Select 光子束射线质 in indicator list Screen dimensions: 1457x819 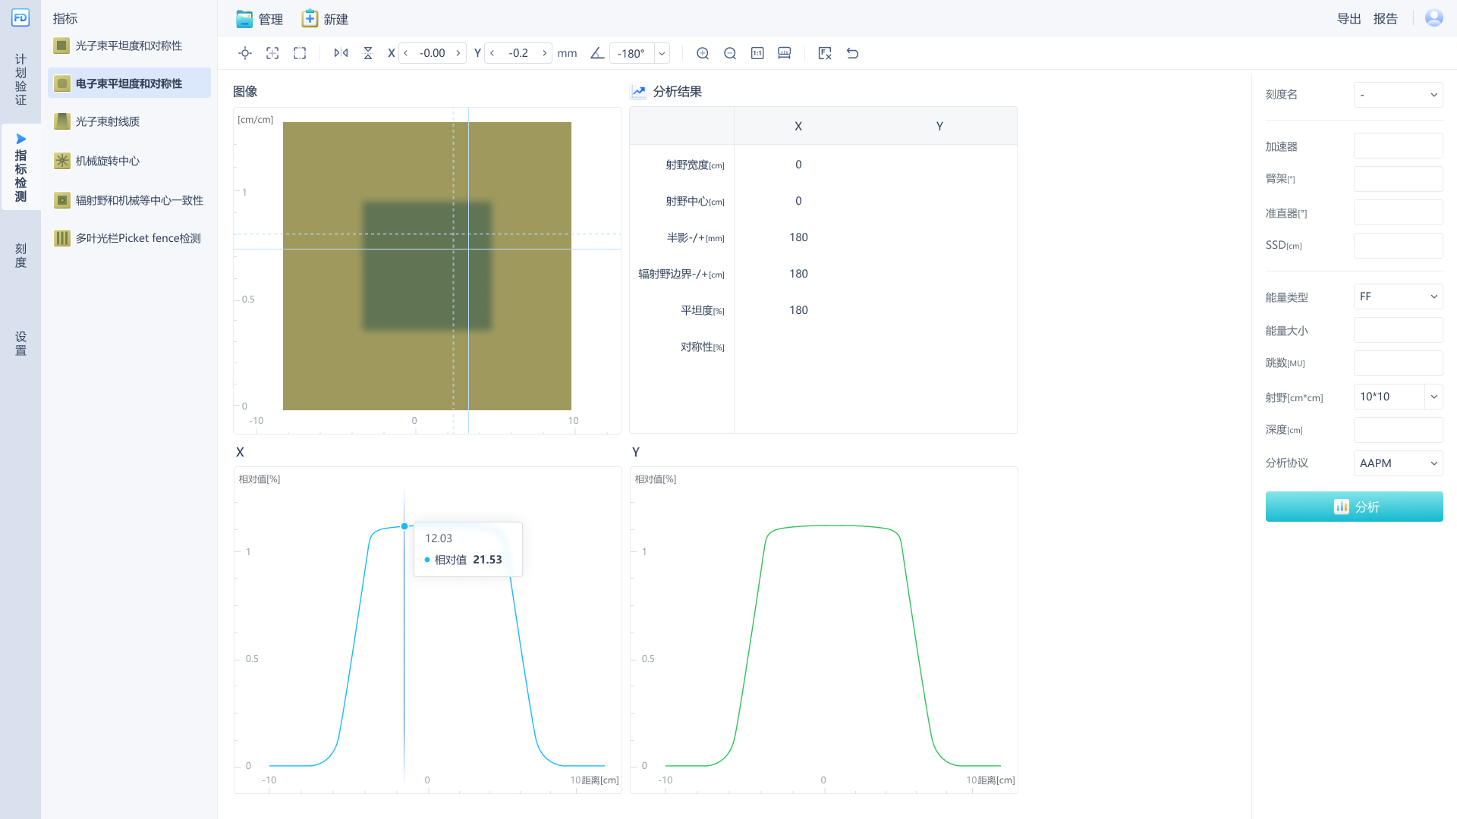(x=107, y=121)
